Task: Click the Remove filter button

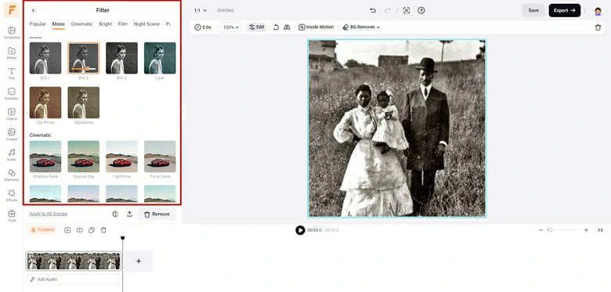Action: click(157, 214)
